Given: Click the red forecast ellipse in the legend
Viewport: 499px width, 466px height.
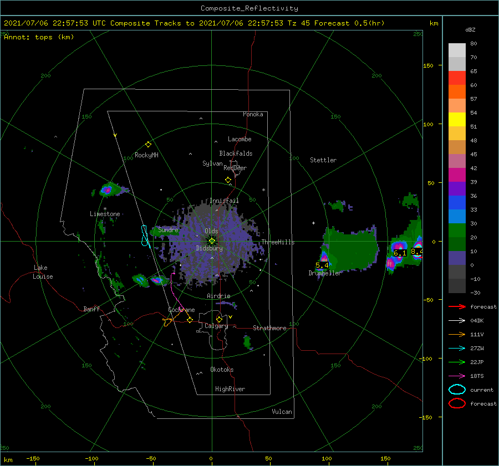Looking at the screenshot, I should pos(457,403).
